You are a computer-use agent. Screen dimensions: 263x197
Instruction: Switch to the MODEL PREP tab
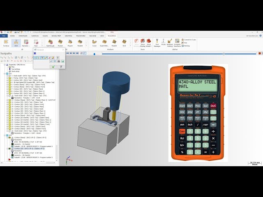(x=56, y=36)
